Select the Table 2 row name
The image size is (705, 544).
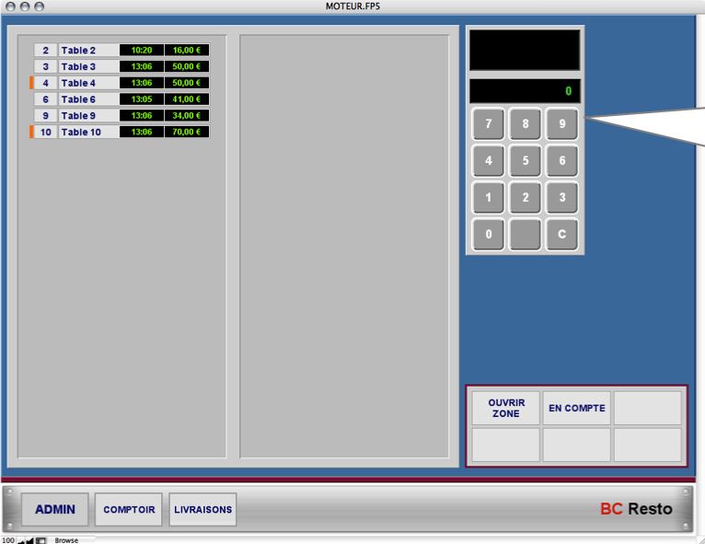click(88, 51)
